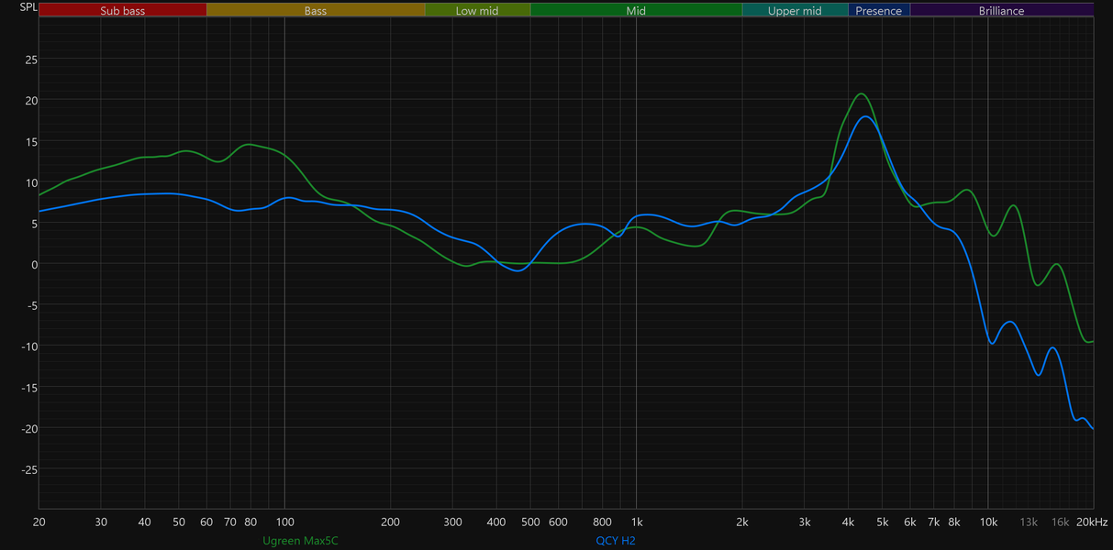
Task: Toggle the Ugreen Max5C legend label
Action: tap(300, 541)
